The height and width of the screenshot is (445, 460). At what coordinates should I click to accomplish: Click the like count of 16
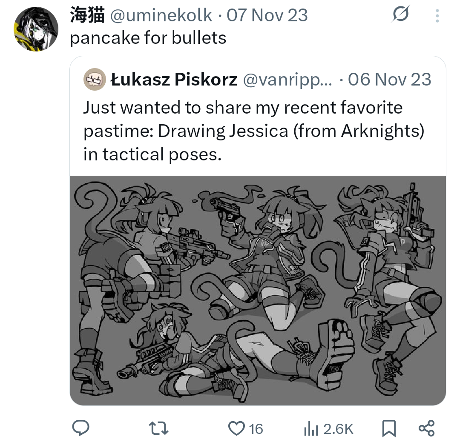tap(256, 429)
